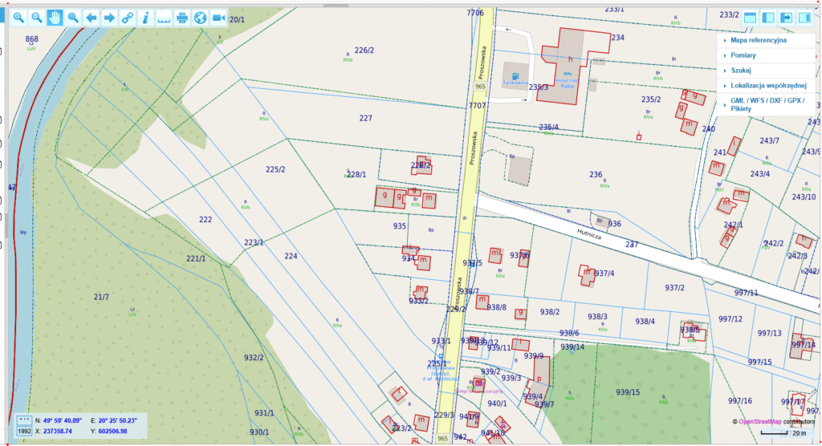Screen dimensions: 822x446
Task: Click the video camera icon
Action: (x=218, y=17)
